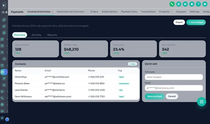Viewport: 210px width, 124px height.
Task: Open the notifications bell
Action: click(192, 4)
